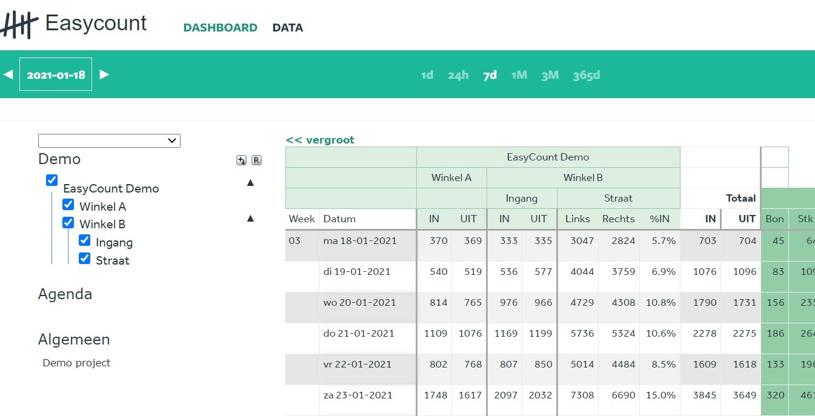The image size is (815, 416).
Task: Open the DATA tab
Action: click(x=288, y=28)
